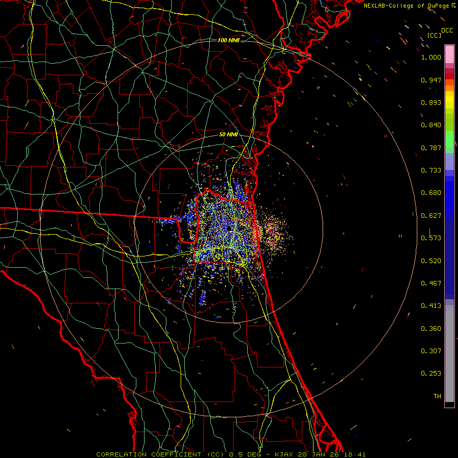
Task: Click the 0.573 legend value
Action: click(431, 238)
